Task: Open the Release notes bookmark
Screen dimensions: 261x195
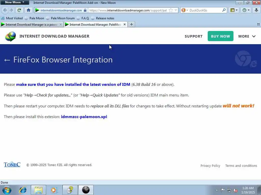Action: (103, 18)
